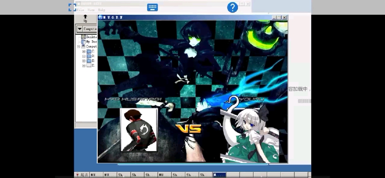Click the C: drive folder icon

coord(89,51)
